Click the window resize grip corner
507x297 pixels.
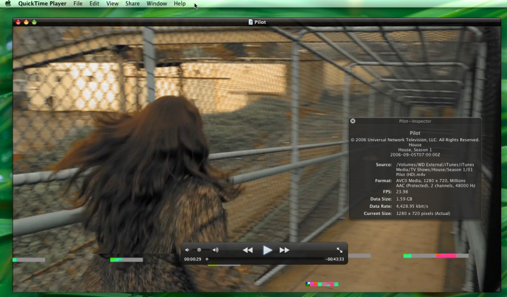pyautogui.click(x=498, y=290)
